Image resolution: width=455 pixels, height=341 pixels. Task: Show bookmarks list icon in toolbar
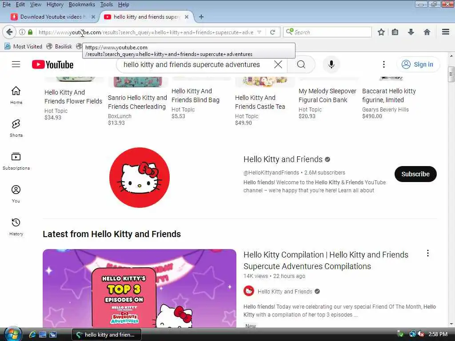[x=395, y=32]
